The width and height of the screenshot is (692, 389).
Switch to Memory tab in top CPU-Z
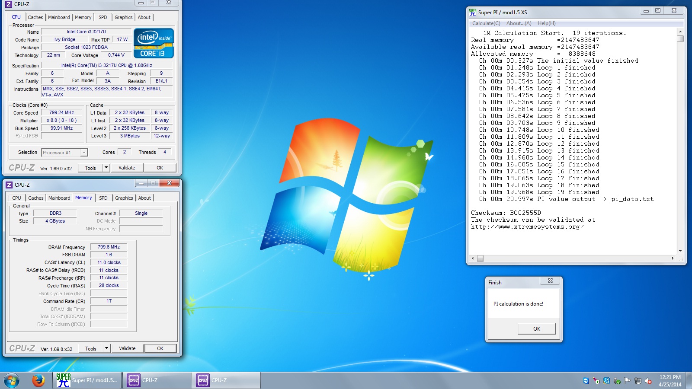tap(83, 17)
